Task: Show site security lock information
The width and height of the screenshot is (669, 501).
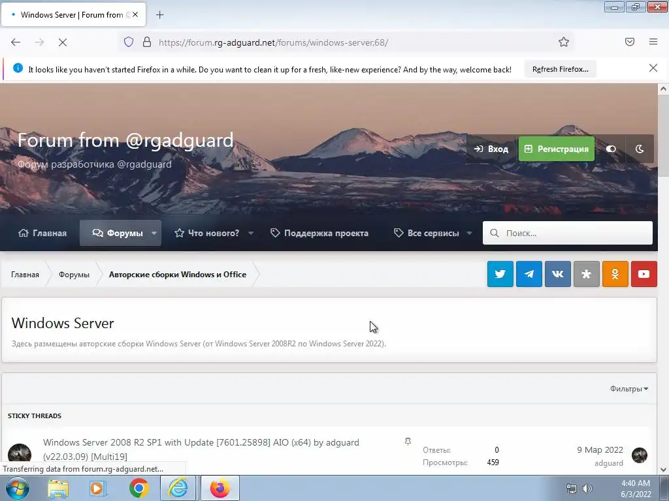Action: coord(147,42)
